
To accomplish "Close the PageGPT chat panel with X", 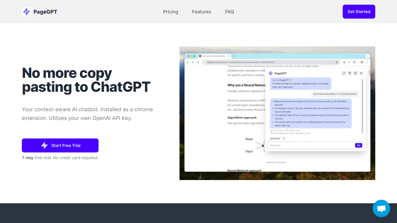I will [361, 73].
